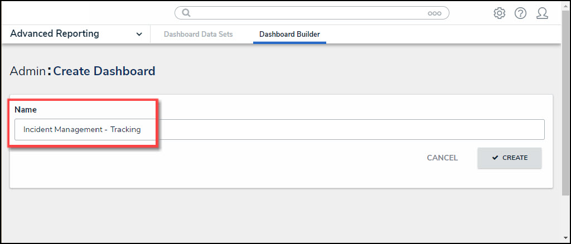Open the Help question mark icon

click(520, 13)
